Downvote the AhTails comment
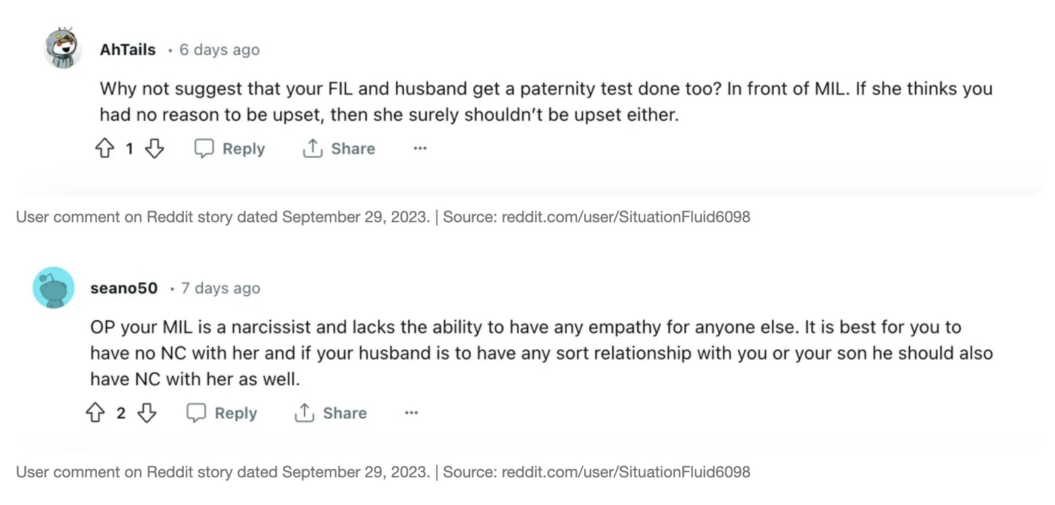The width and height of the screenshot is (1055, 505). click(x=154, y=149)
